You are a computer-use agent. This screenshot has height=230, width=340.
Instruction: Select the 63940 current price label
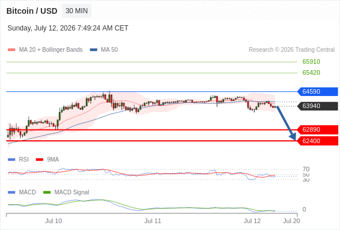[x=318, y=106]
